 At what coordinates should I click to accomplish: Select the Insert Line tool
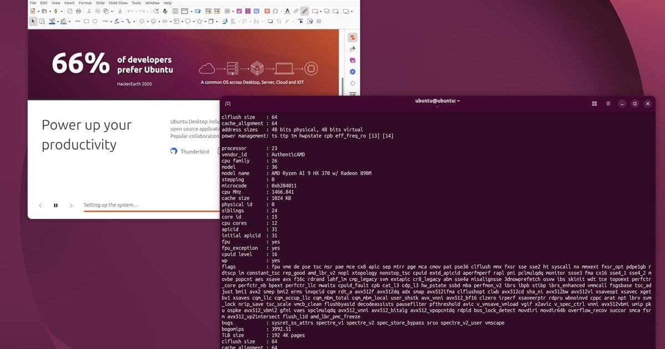coord(78,21)
